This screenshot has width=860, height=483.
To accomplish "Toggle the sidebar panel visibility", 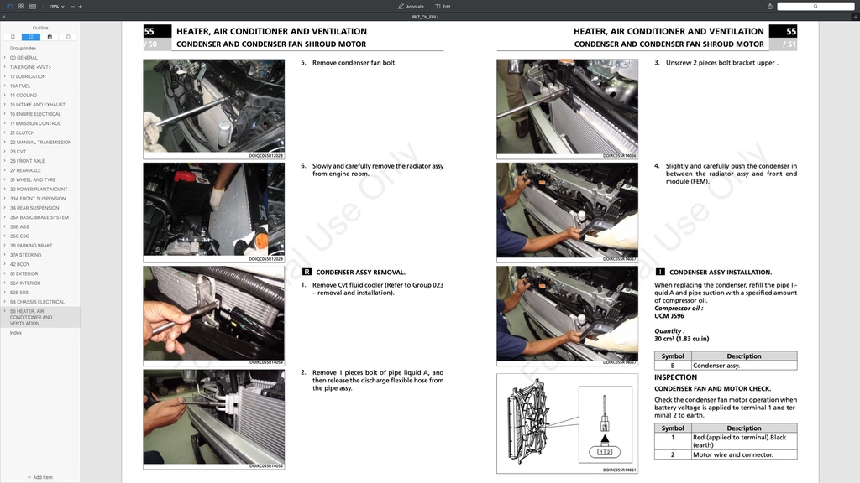I will pyautogui.click(x=9, y=6).
